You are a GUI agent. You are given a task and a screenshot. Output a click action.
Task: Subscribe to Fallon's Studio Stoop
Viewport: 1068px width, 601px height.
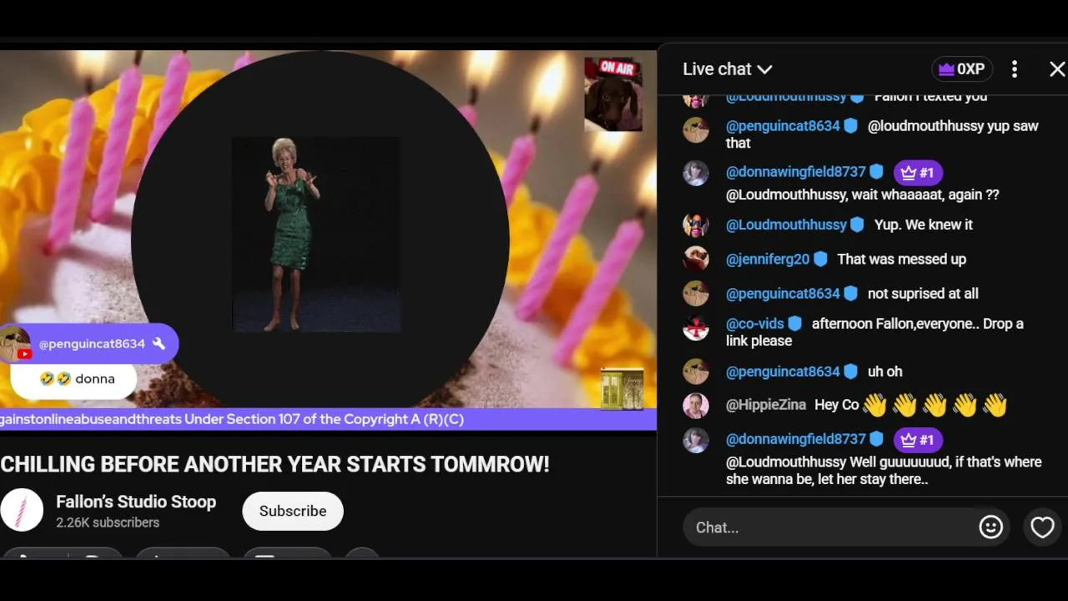click(293, 511)
